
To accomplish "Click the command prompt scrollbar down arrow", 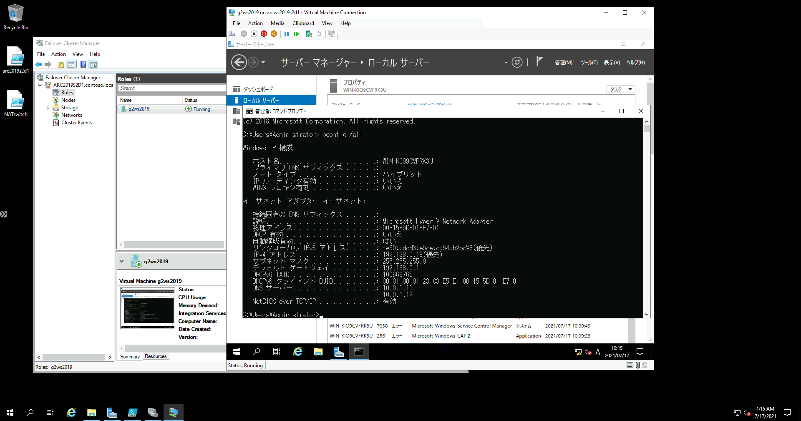I will [647, 315].
